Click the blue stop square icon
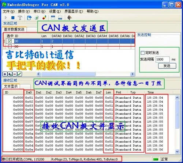Image resolution: width=183 pixels, height=163 pixels. click(x=13, y=18)
